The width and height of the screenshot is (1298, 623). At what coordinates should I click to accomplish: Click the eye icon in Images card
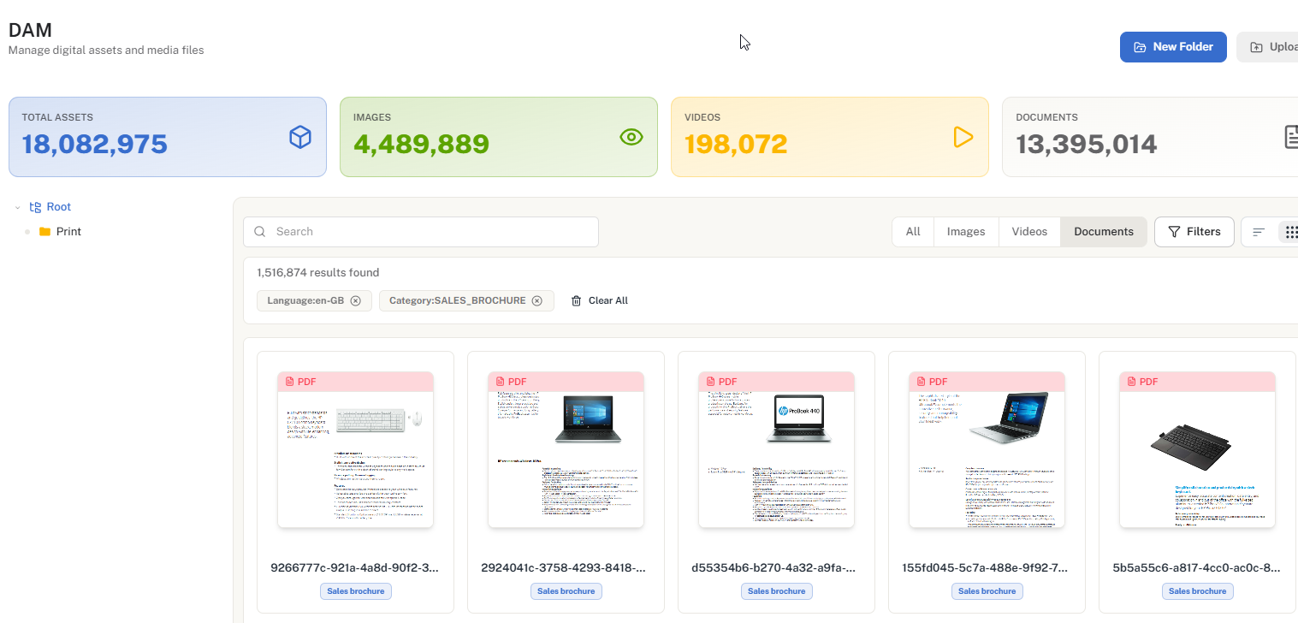pos(631,137)
